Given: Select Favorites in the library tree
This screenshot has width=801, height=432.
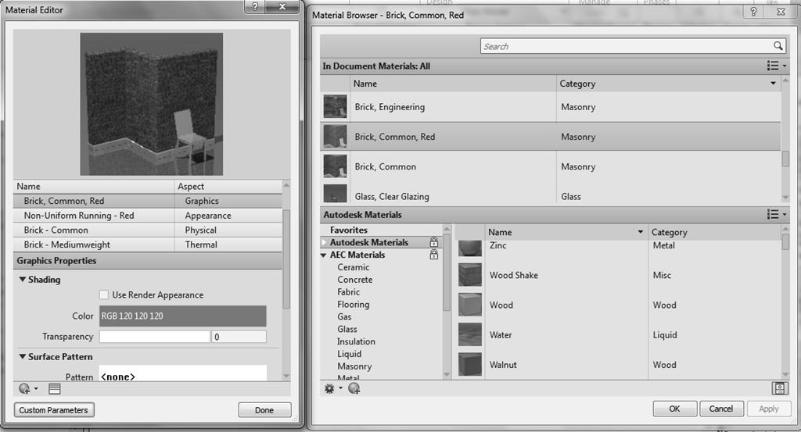Looking at the screenshot, I should click(x=348, y=230).
